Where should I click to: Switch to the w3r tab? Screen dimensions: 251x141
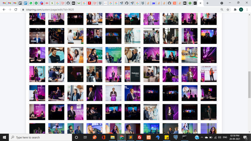tap(105, 3)
